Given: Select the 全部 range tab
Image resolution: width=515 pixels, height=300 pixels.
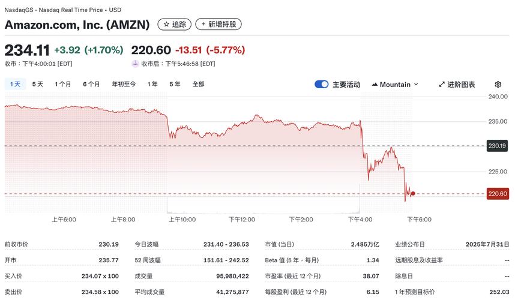Looking at the screenshot, I should (198, 85).
